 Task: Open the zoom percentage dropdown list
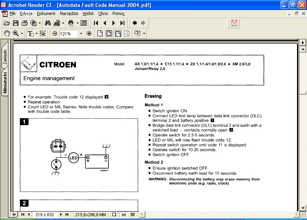tap(81, 33)
